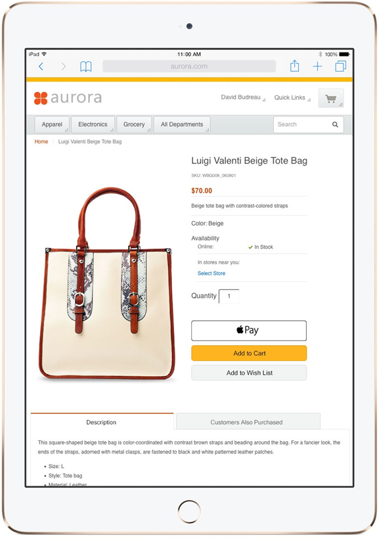This screenshot has height=539, width=379.
Task: Tap the Safari forward arrow
Action: point(63,66)
